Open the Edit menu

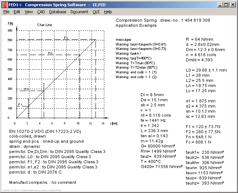(17, 12)
